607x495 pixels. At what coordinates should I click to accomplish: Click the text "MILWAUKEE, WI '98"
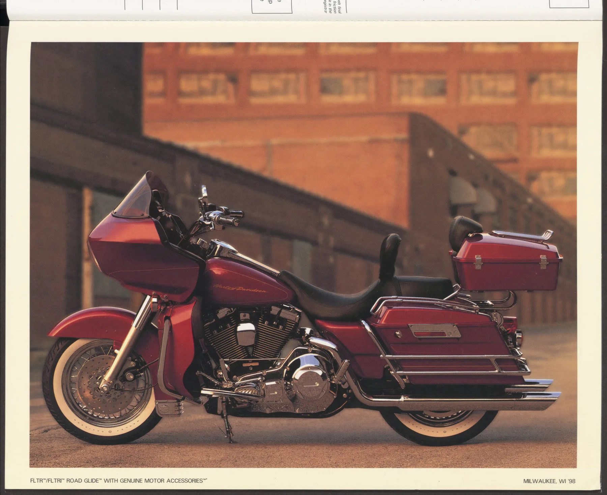(549, 481)
